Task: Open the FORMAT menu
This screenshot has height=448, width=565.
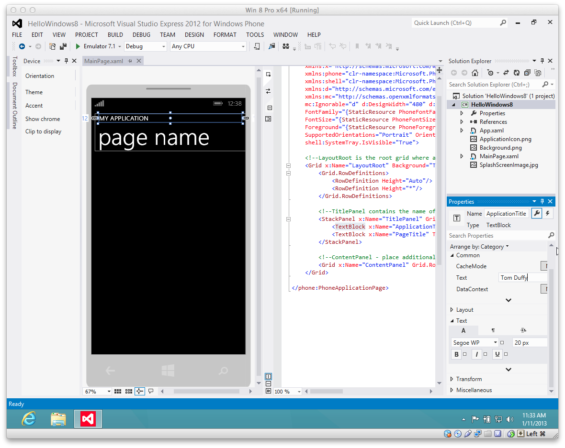Action: click(225, 35)
